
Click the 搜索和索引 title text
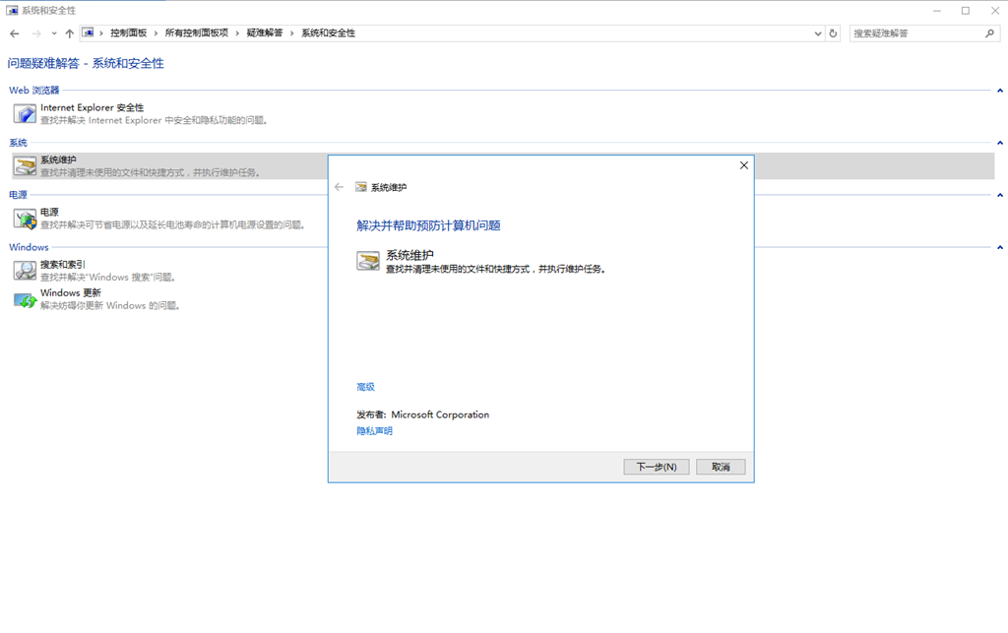pyautogui.click(x=63, y=264)
